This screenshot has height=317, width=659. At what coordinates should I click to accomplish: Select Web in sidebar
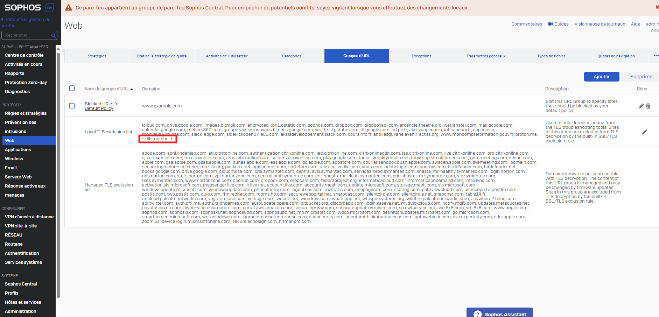pos(29,141)
